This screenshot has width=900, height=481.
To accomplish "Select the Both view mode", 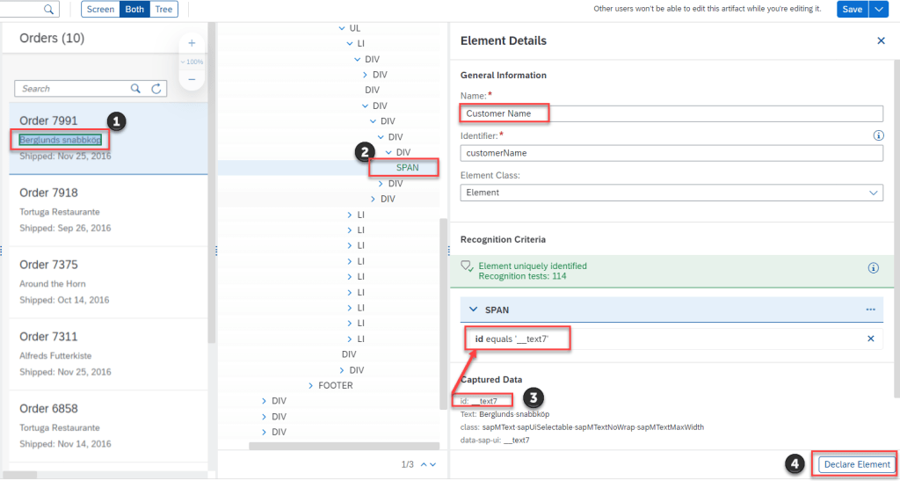I will click(x=134, y=9).
